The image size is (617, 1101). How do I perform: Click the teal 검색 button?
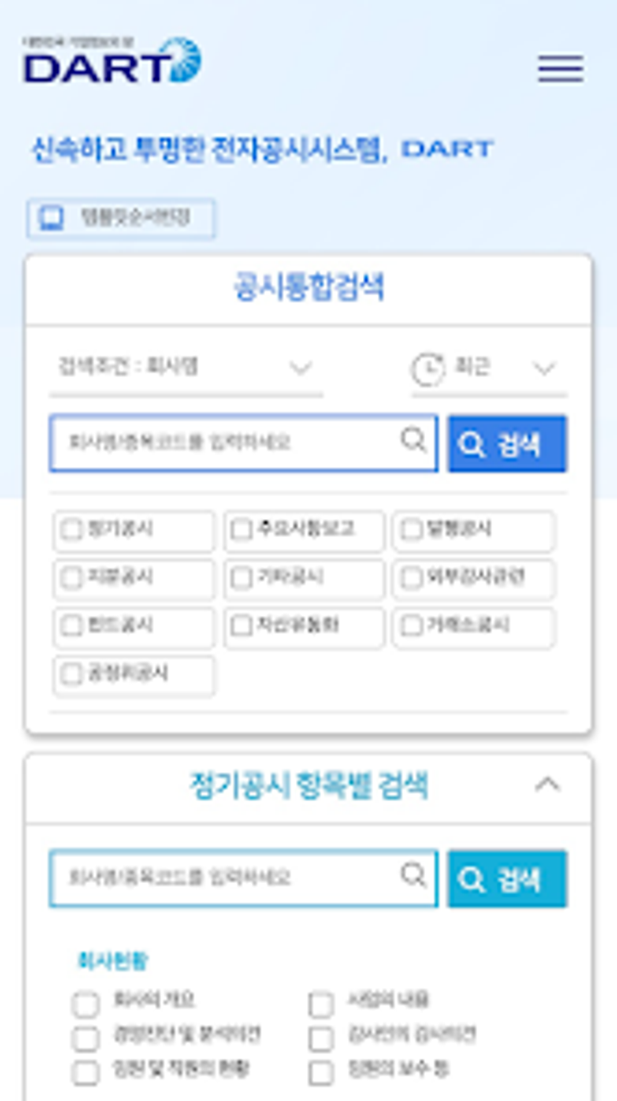507,878
